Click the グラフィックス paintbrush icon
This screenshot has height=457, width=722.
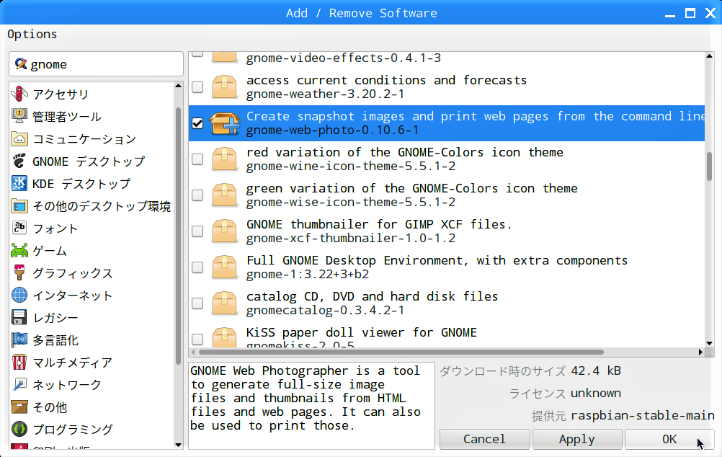(19, 272)
